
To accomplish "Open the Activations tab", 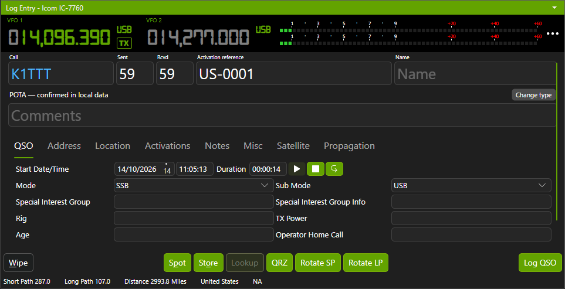I will 168,146.
